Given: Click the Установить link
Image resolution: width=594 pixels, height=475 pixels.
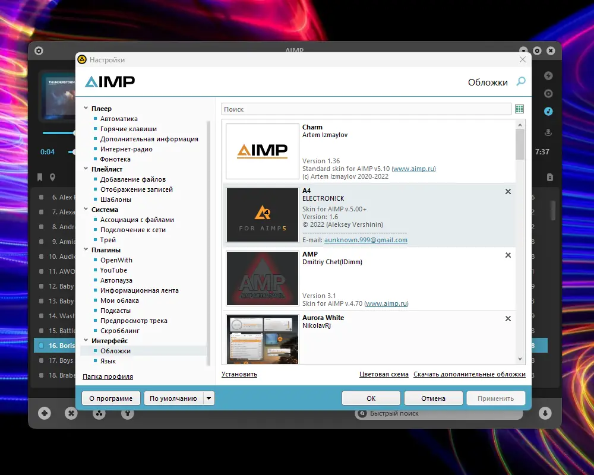Looking at the screenshot, I should [239, 374].
